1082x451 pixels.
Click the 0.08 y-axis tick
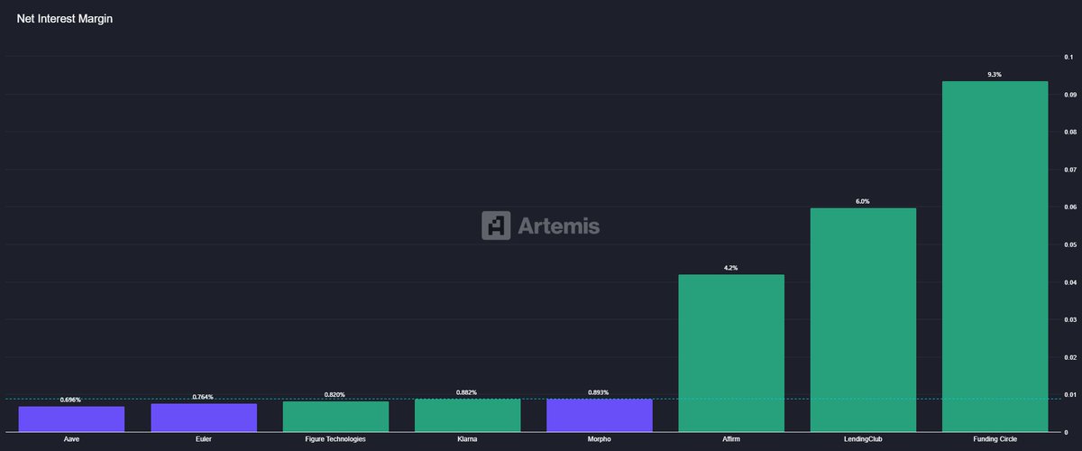(1068, 132)
